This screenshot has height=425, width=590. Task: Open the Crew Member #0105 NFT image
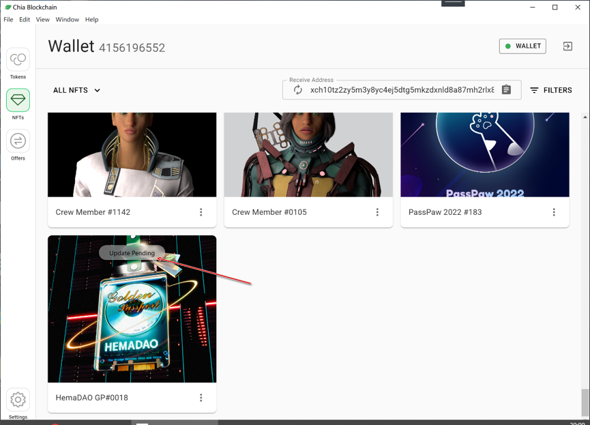tap(308, 154)
